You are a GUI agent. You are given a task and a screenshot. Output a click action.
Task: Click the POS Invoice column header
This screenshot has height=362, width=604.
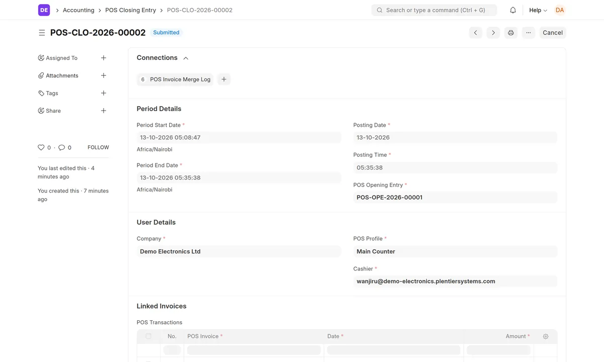point(254,336)
